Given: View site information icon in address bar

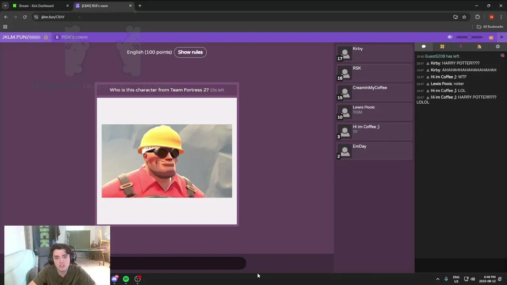Looking at the screenshot, I should [36, 17].
